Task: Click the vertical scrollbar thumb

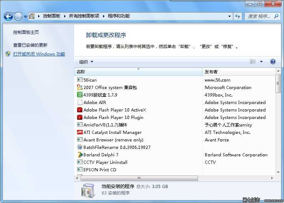Action: pos(278,83)
